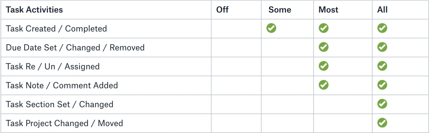Select the All column header
This screenshot has height=133, width=430.
click(382, 10)
